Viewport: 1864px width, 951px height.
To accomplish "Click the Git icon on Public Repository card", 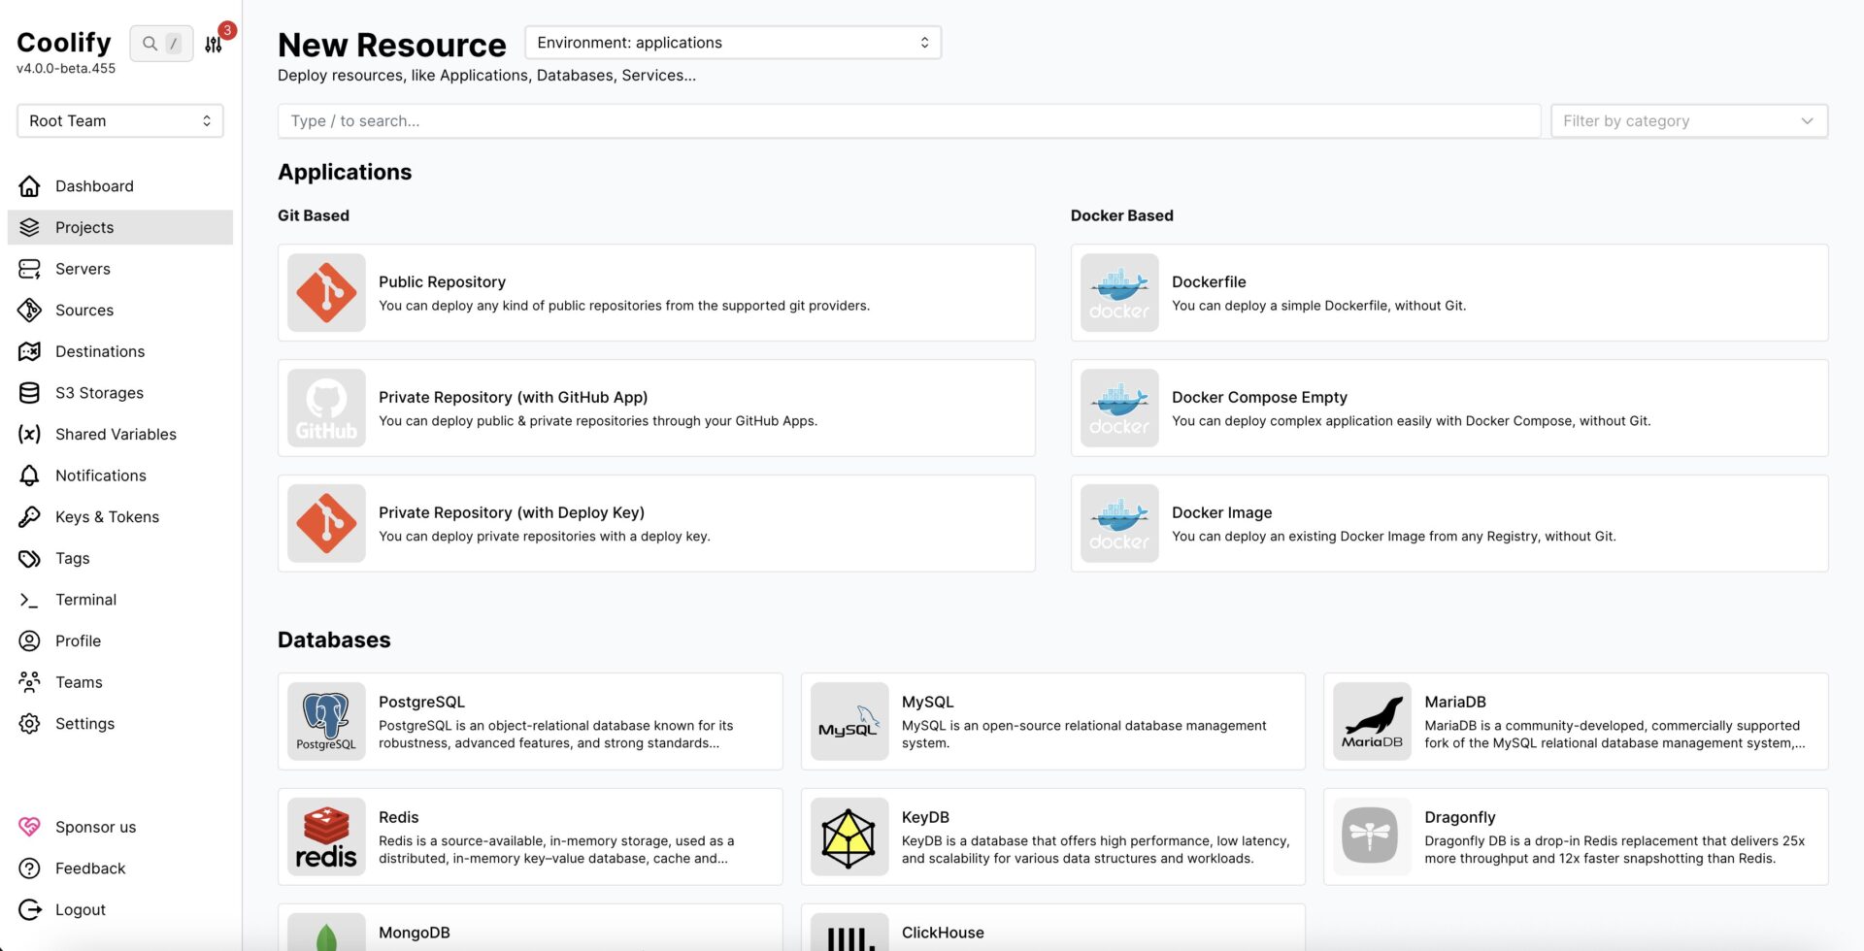I will tap(326, 292).
